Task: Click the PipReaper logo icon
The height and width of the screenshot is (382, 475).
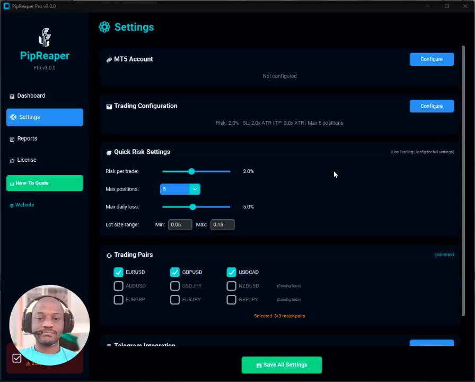Action: [45, 37]
